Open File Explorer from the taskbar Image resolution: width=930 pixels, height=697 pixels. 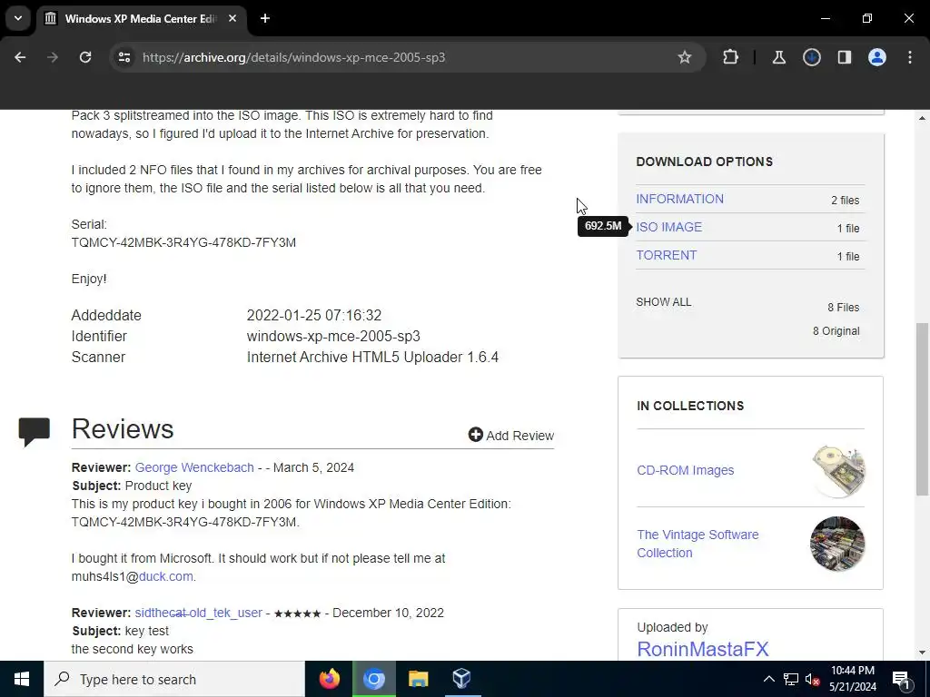[418, 679]
